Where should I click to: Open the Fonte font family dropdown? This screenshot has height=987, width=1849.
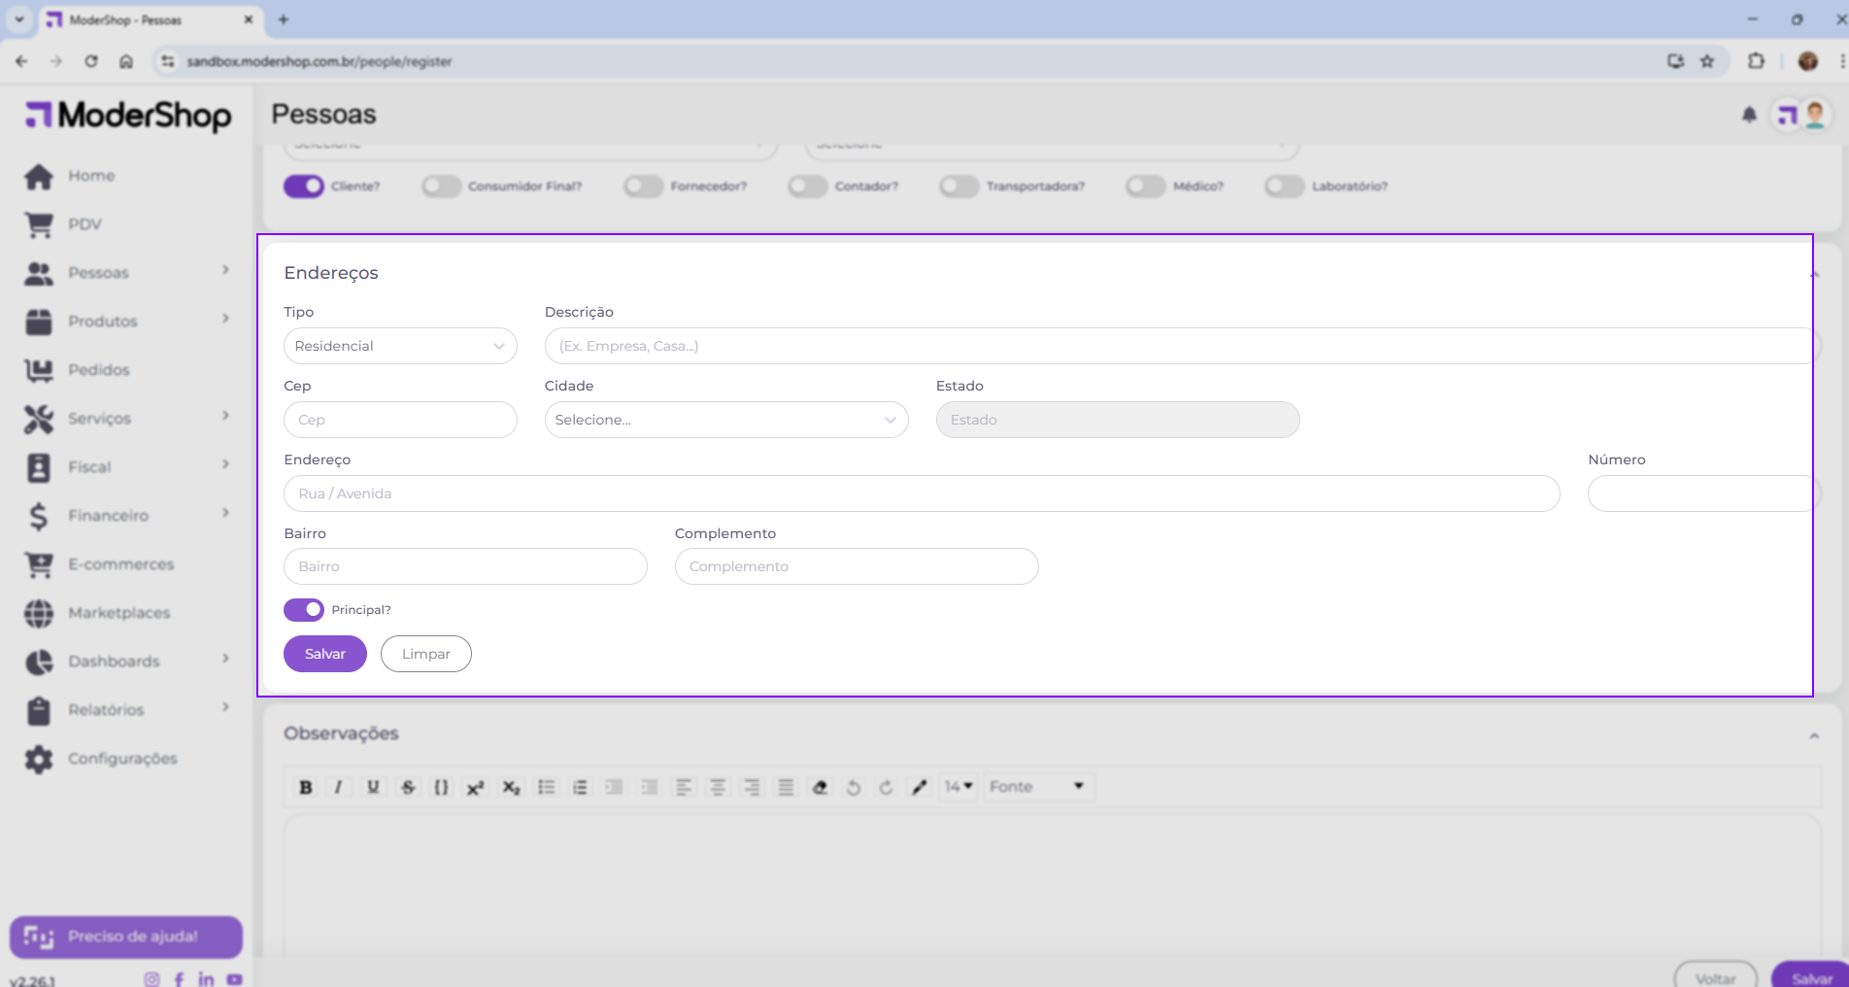pyautogui.click(x=1036, y=787)
